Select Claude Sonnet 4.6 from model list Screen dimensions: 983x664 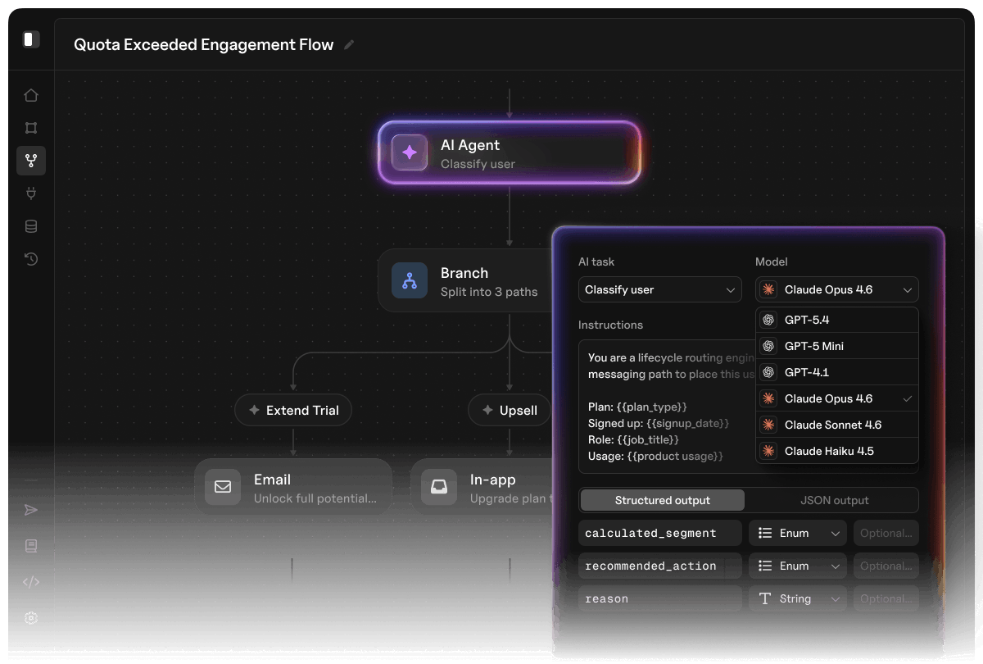pos(837,425)
